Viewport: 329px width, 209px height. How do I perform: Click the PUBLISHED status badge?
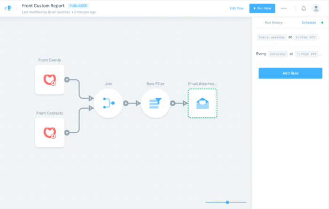78,6
